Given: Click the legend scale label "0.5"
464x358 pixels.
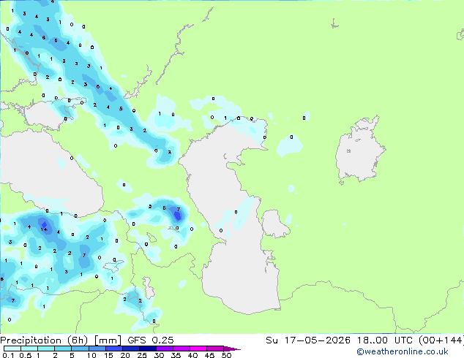Looking at the screenshot, I should [26, 355].
